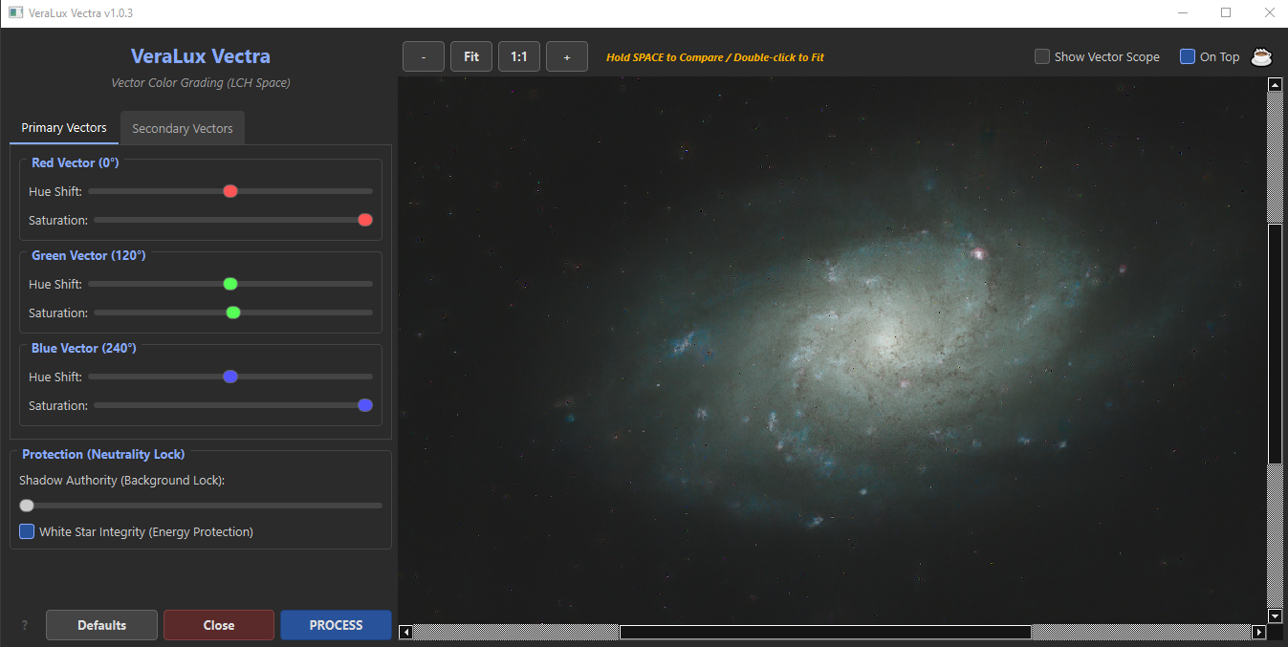The width and height of the screenshot is (1288, 647).
Task: Select the Primary Vectors tab
Action: [64, 128]
